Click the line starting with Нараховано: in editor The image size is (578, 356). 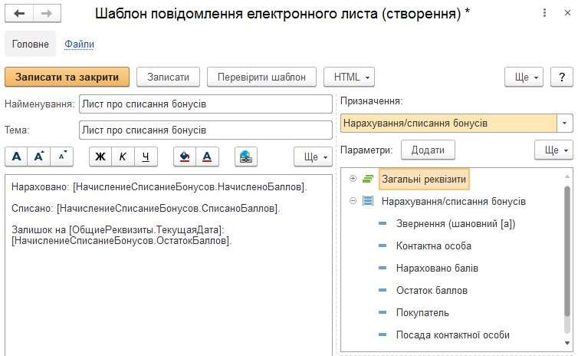click(x=159, y=187)
